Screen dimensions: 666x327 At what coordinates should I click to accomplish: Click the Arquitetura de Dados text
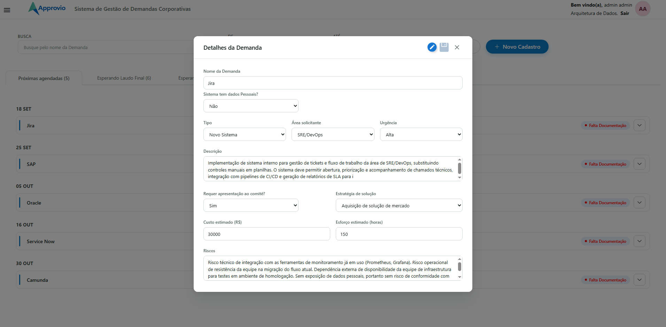coord(594,13)
